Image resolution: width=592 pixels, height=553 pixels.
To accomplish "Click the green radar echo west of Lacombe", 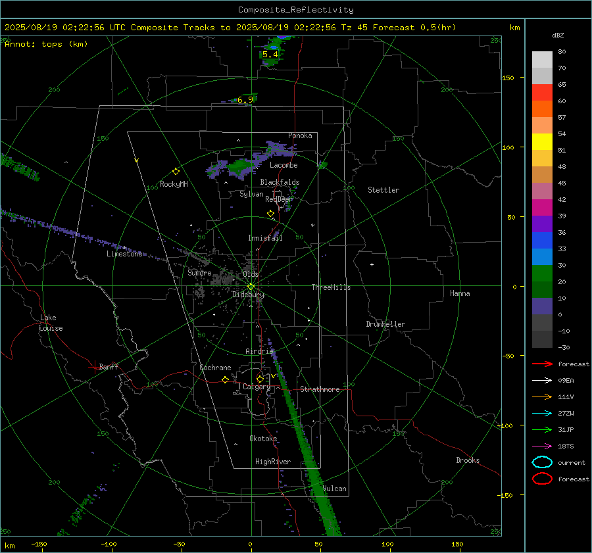I will coord(241,166).
